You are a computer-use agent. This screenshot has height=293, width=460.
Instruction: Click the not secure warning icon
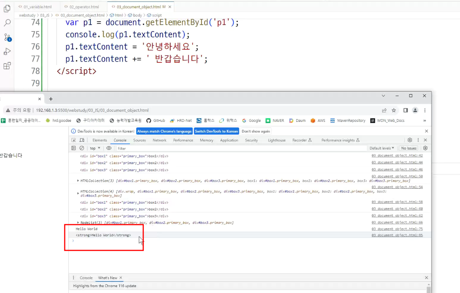pyautogui.click(x=8, y=110)
